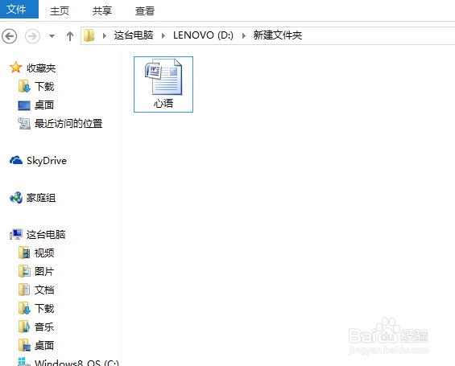This screenshot has width=455, height=366.
Task: Click the 文档 folder icon
Action: 24,290
